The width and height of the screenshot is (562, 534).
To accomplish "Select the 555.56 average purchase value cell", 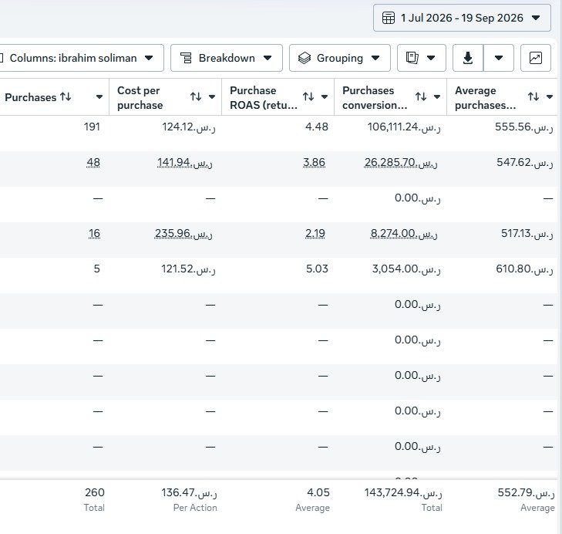I will coord(524,127).
